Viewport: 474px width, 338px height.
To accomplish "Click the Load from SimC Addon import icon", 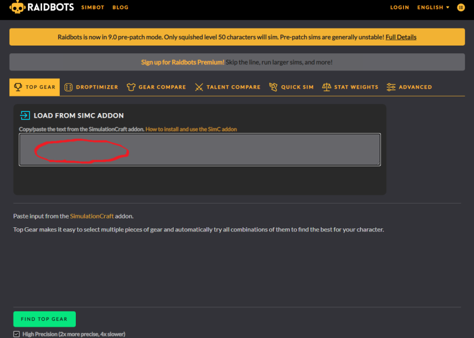I will (x=25, y=115).
